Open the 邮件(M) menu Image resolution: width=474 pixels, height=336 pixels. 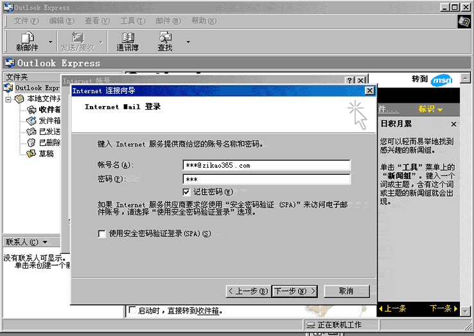point(168,21)
